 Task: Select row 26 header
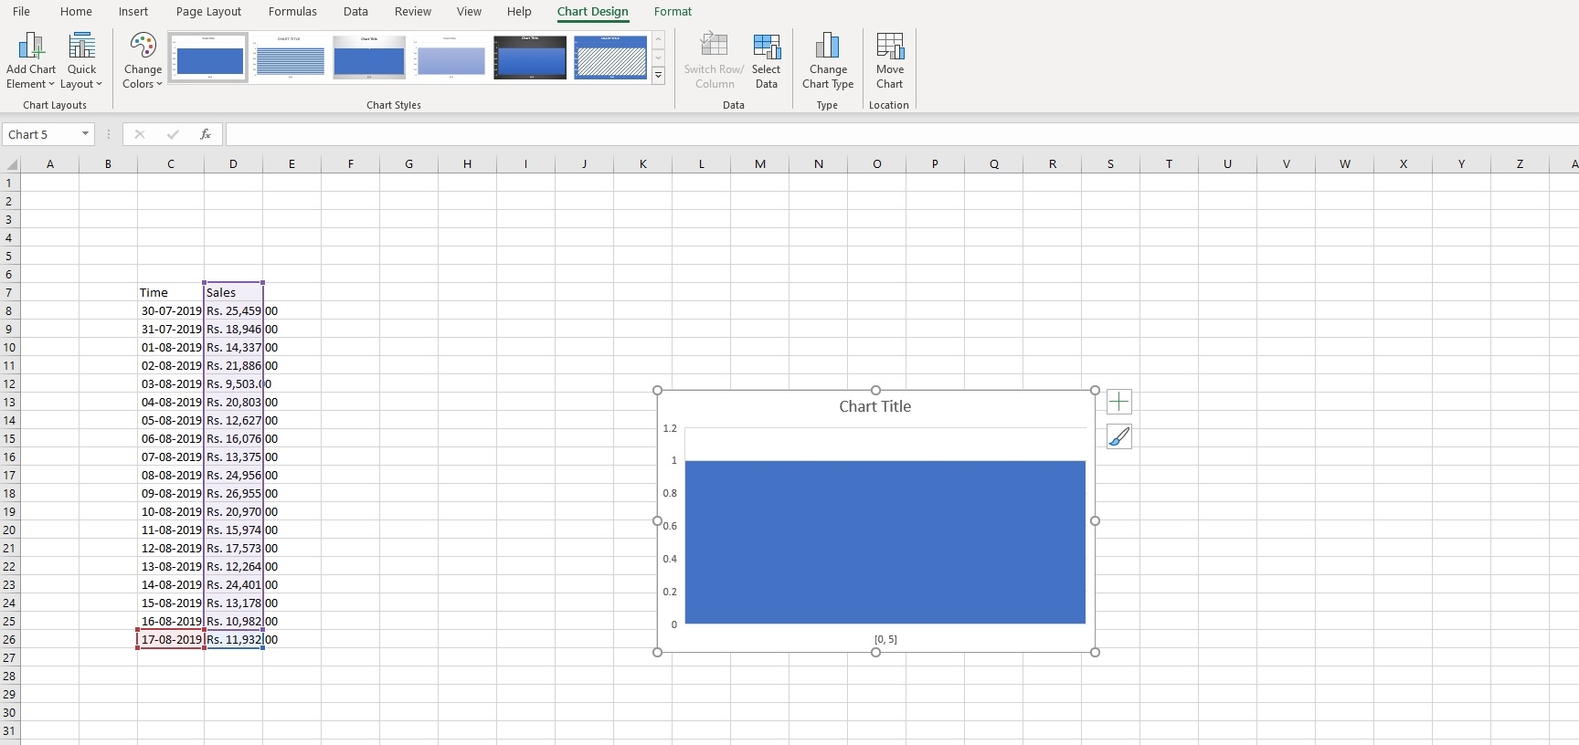[9, 639]
